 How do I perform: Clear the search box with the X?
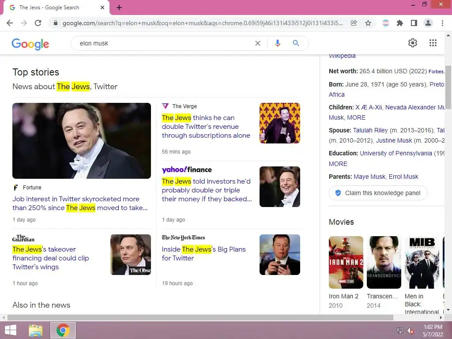point(258,43)
